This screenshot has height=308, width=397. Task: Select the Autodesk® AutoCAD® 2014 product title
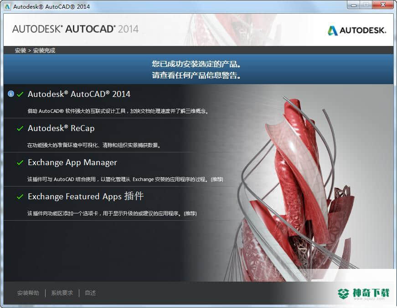79,94
